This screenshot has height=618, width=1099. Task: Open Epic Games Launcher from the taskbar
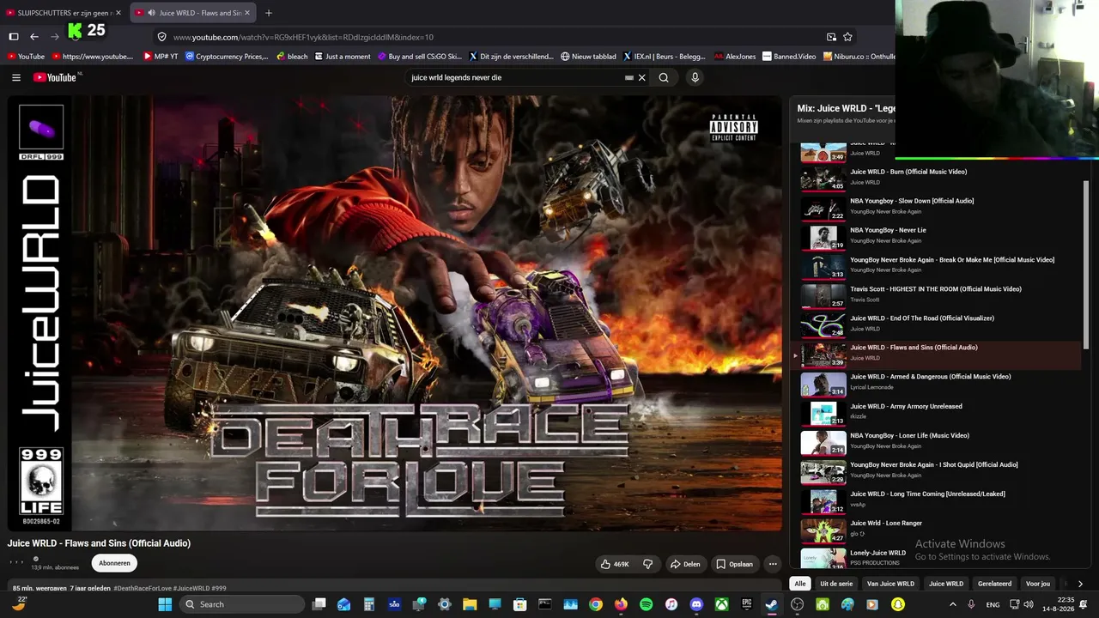747,604
